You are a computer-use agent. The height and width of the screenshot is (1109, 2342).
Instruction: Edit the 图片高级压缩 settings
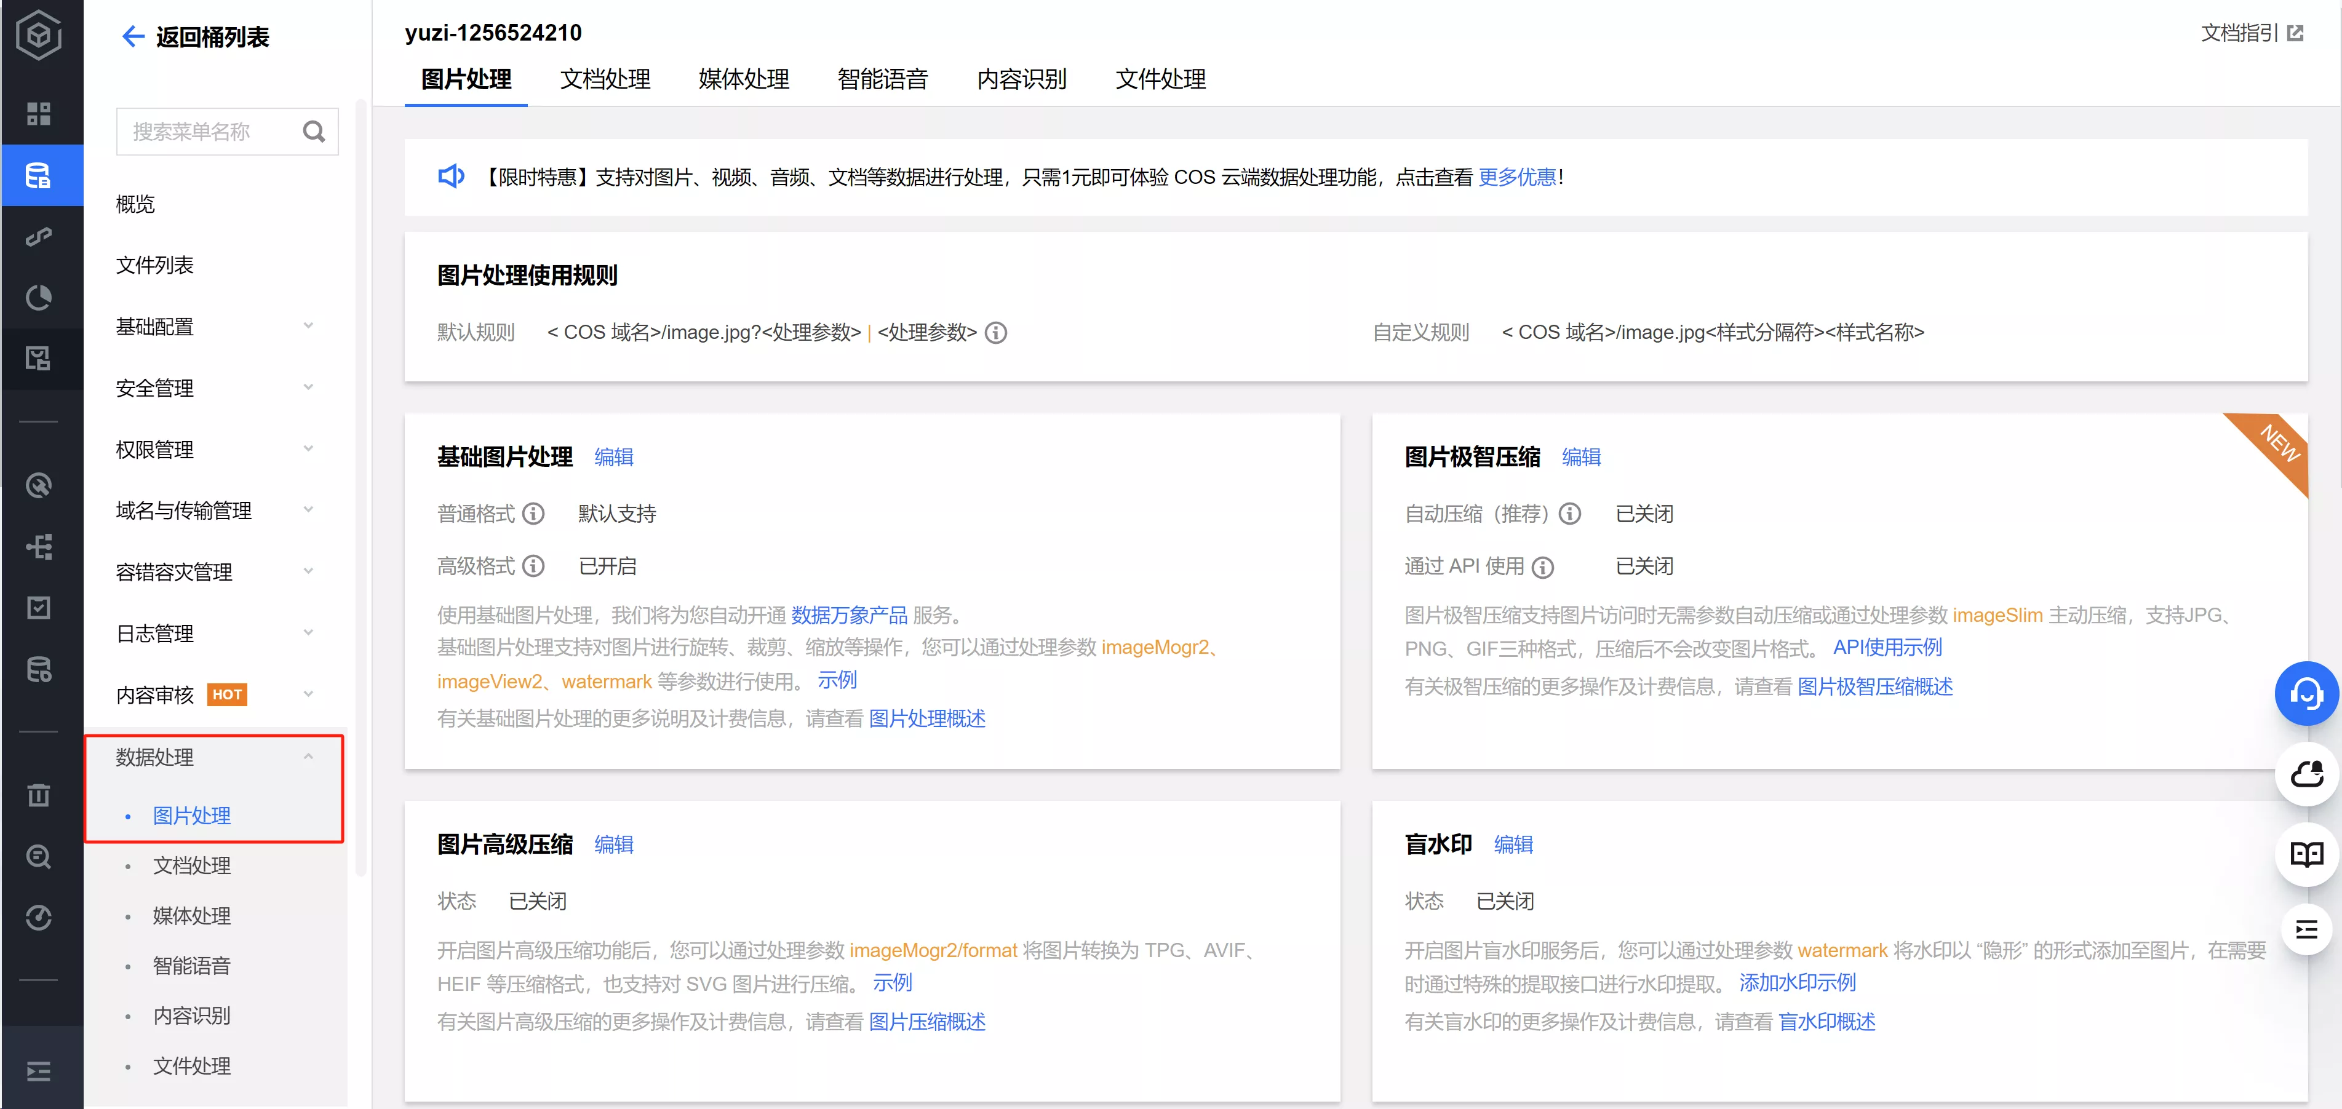point(614,845)
